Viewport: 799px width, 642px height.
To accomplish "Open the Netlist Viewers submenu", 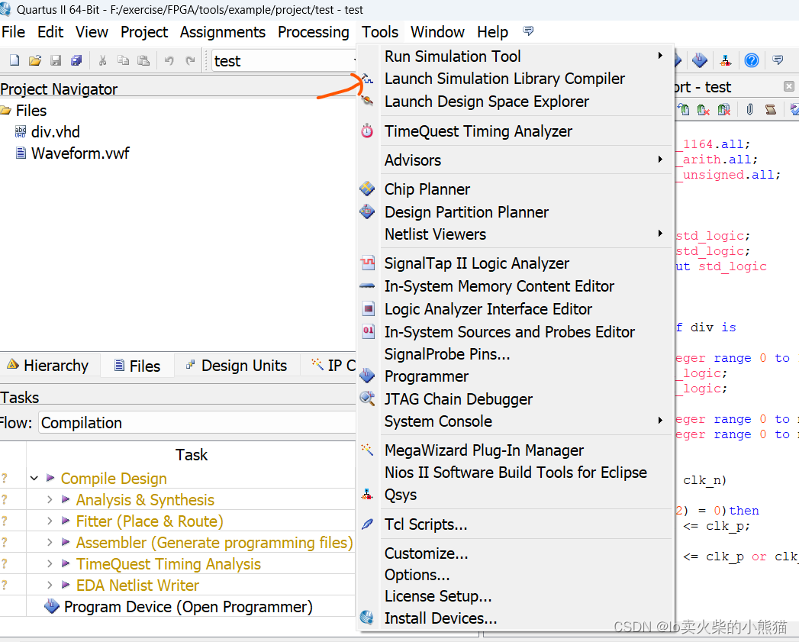I will 435,234.
